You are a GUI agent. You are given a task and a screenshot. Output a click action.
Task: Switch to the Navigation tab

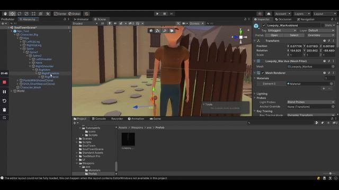point(306,20)
